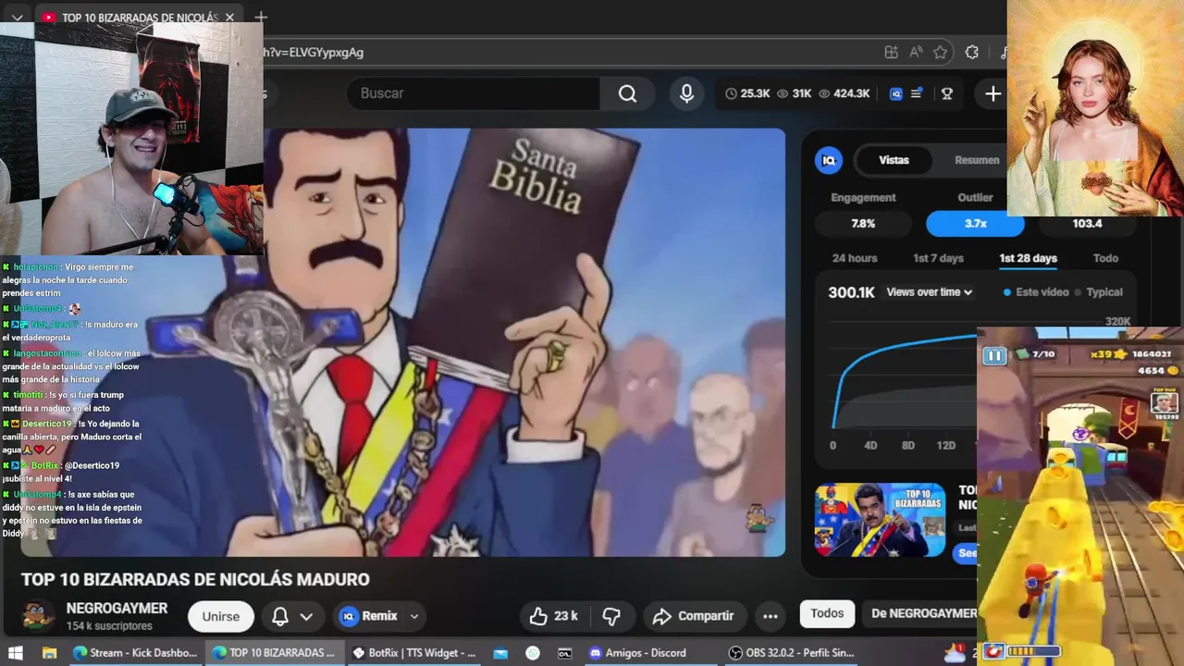Toggle Typical series in chart legend

pyautogui.click(x=1098, y=292)
